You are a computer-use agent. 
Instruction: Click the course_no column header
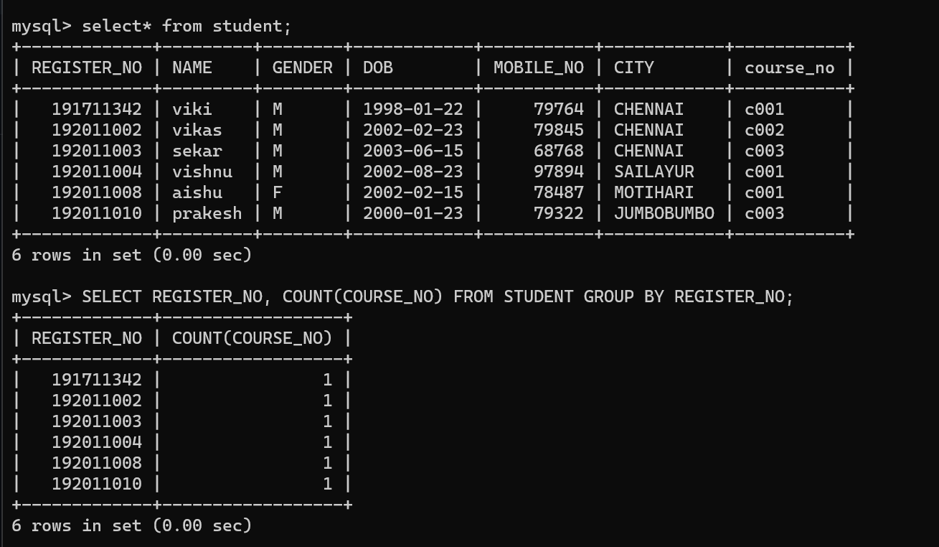tap(790, 67)
